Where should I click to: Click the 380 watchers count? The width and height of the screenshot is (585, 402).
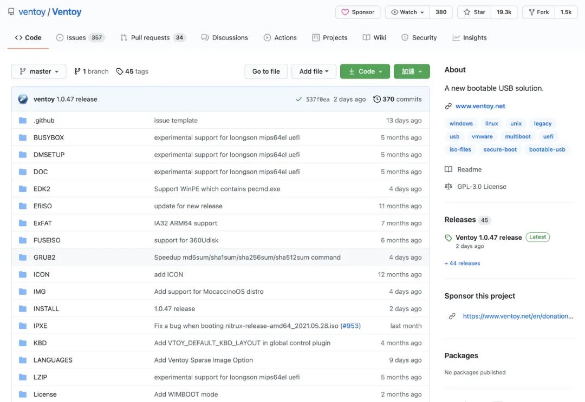pos(441,12)
